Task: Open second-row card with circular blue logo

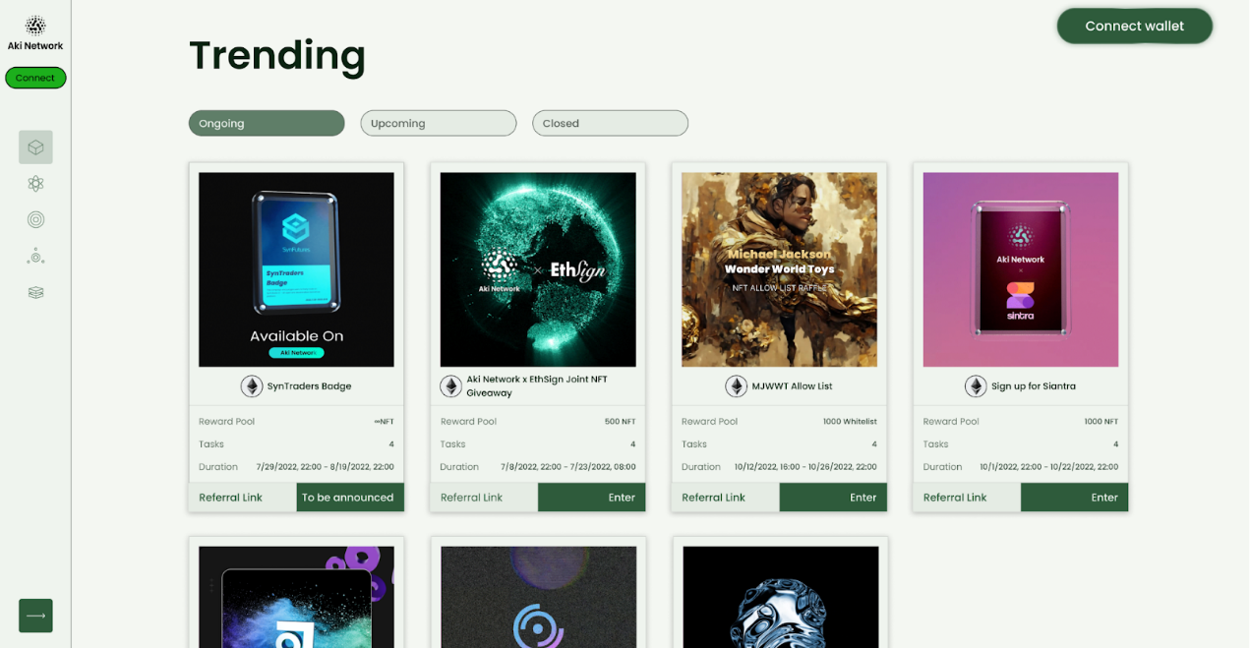Action: 538,597
